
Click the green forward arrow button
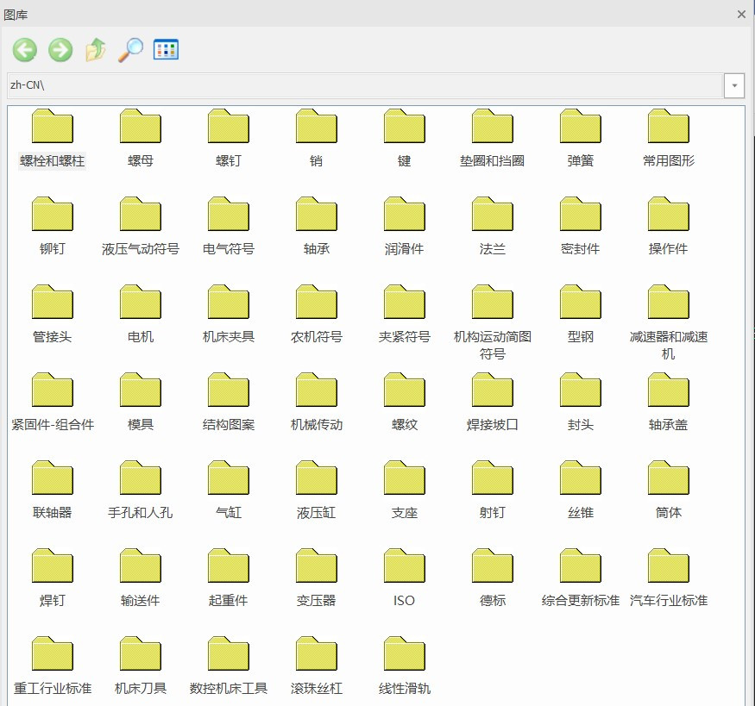(x=60, y=50)
